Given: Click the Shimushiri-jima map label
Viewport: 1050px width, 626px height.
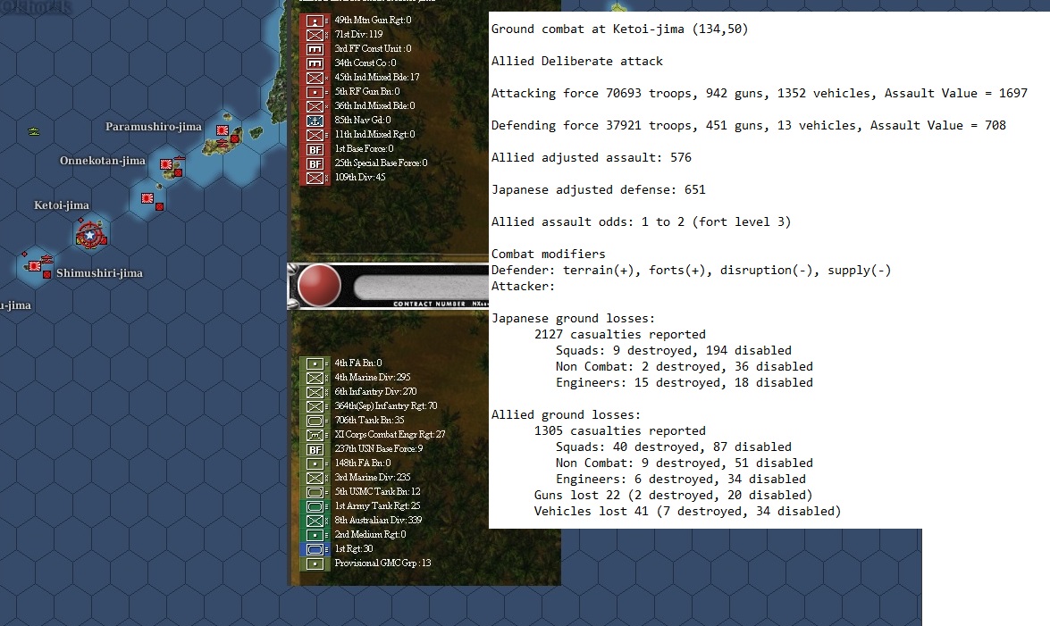Looking at the screenshot, I should (x=99, y=273).
